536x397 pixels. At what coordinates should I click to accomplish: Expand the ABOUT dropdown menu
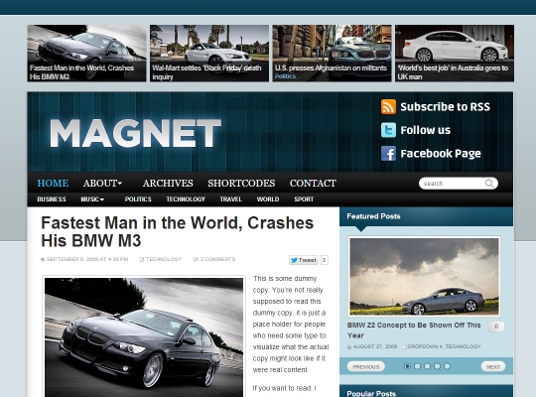[102, 184]
